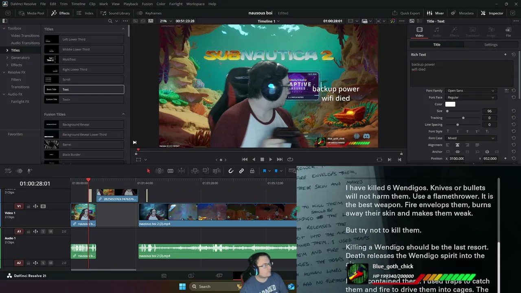This screenshot has height=293, width=521.
Task: Add a blue marker on timeline
Action: point(276,171)
